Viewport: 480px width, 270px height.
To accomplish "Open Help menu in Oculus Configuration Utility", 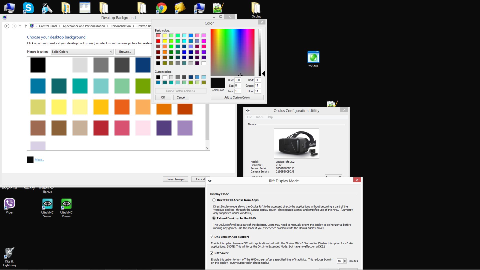I will click(x=269, y=117).
